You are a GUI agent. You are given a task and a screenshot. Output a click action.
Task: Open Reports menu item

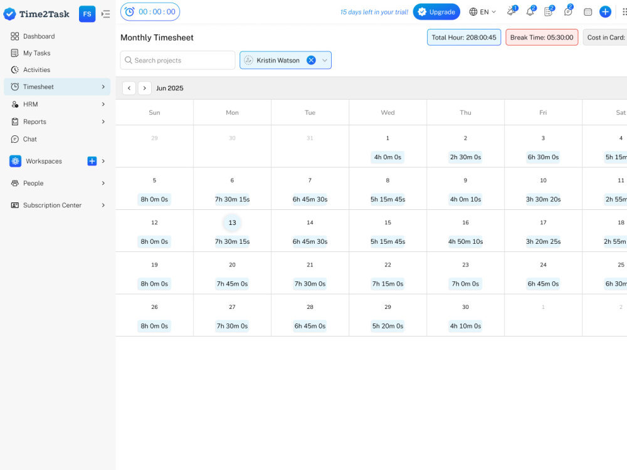click(x=57, y=122)
